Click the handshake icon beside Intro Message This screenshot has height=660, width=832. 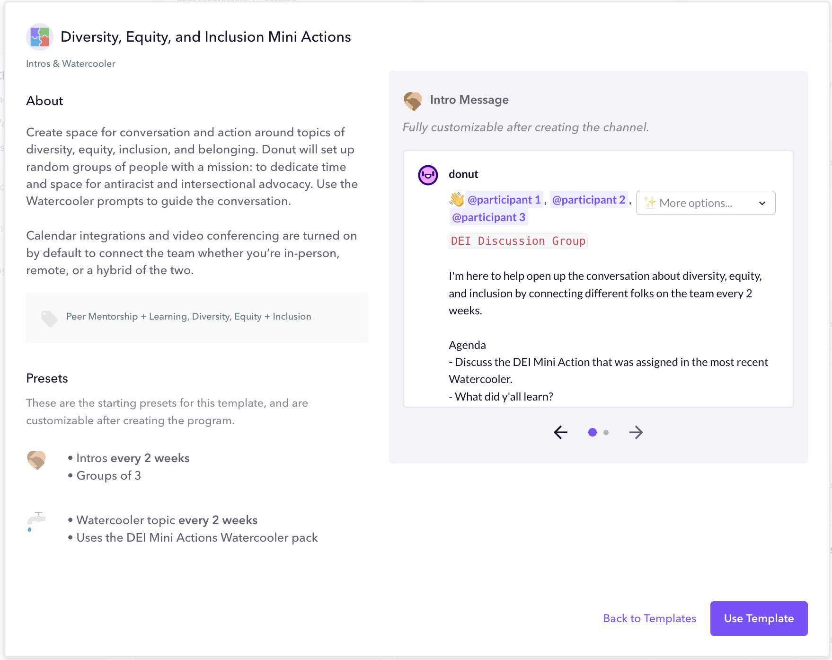coord(413,100)
